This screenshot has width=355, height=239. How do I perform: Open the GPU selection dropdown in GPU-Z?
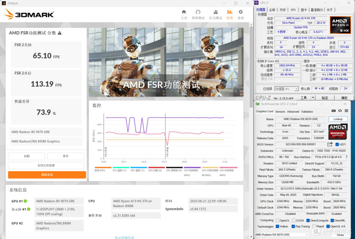282,234
